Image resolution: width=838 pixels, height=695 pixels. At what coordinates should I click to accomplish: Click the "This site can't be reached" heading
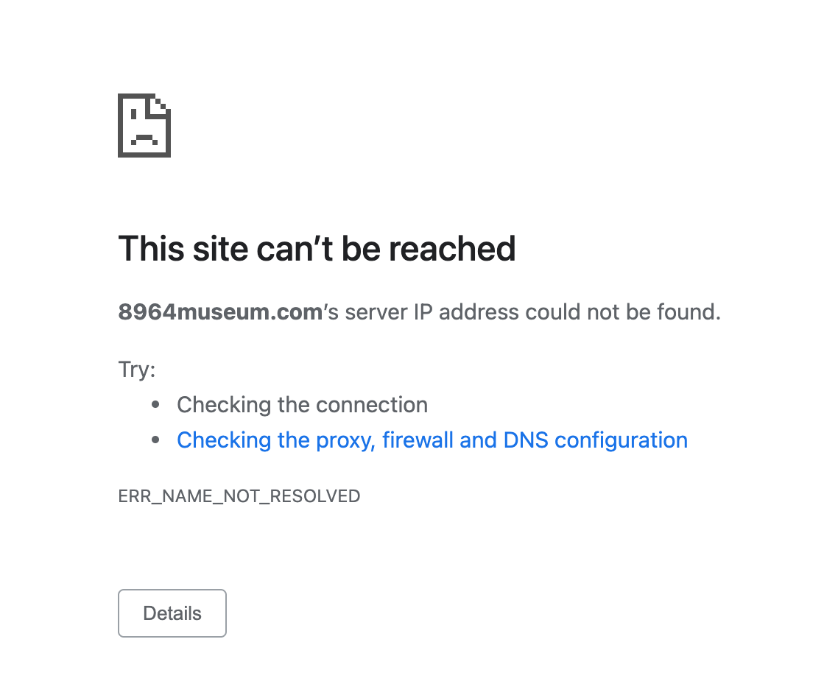317,249
